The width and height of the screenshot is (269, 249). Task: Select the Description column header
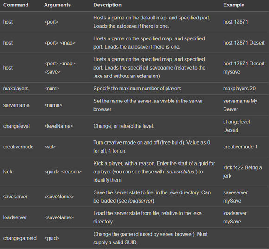pyautogui.click(x=108, y=5)
